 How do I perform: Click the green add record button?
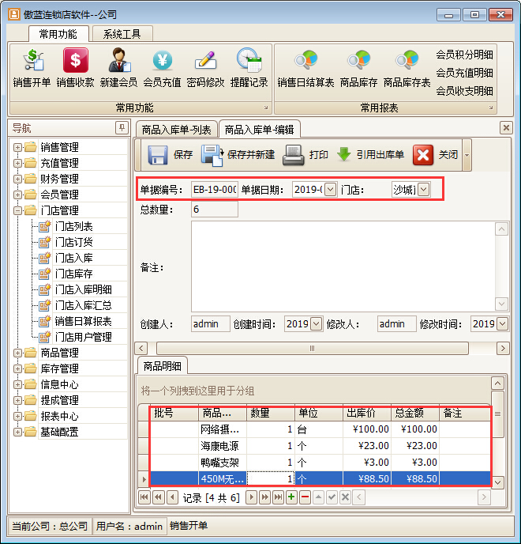[291, 497]
